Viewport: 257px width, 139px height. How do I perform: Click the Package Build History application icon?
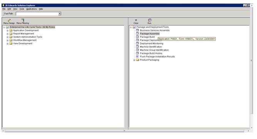pos(138,53)
